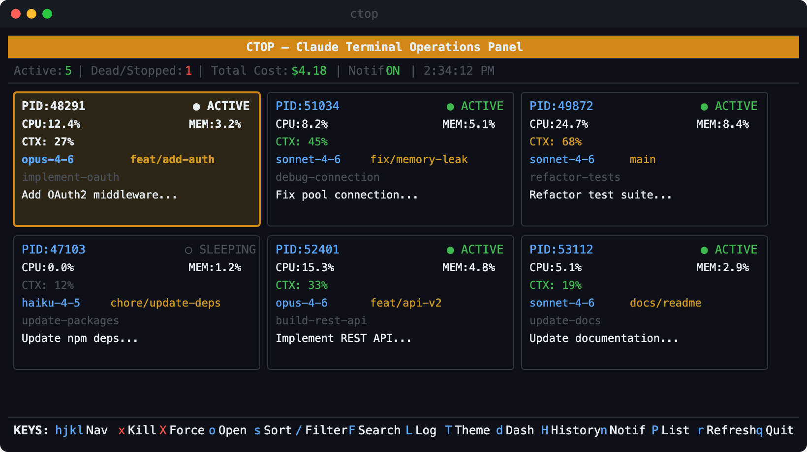Click the hollow sleeping dot on PID:47103
The width and height of the screenshot is (807, 452).
(188, 250)
